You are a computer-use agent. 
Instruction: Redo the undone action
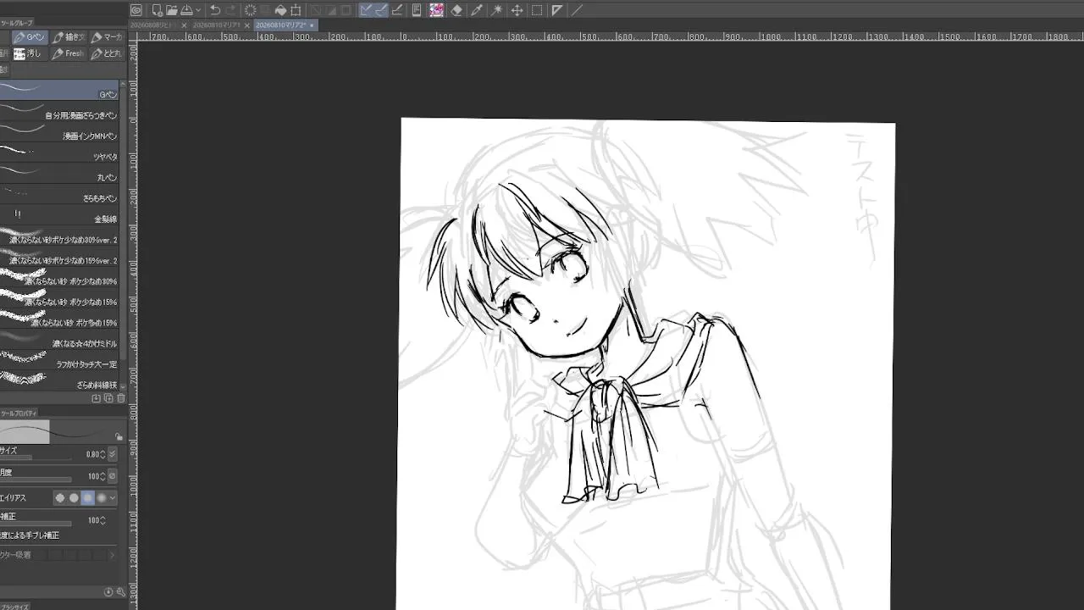pyautogui.click(x=230, y=10)
